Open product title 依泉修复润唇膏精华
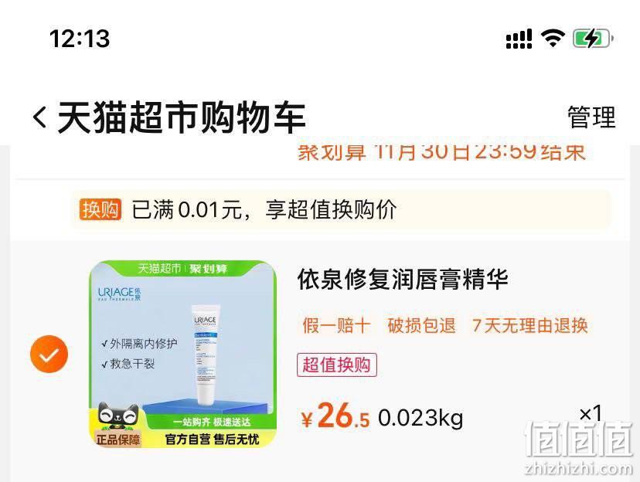This screenshot has height=482, width=640. point(403,280)
